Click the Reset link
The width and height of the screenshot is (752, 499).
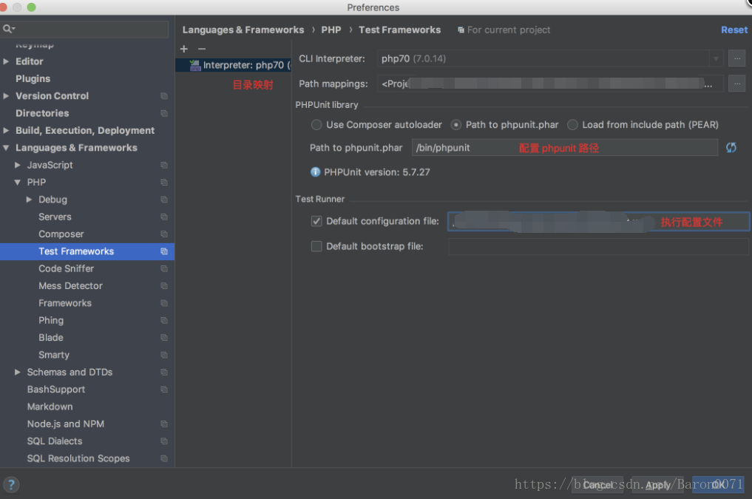tap(734, 30)
